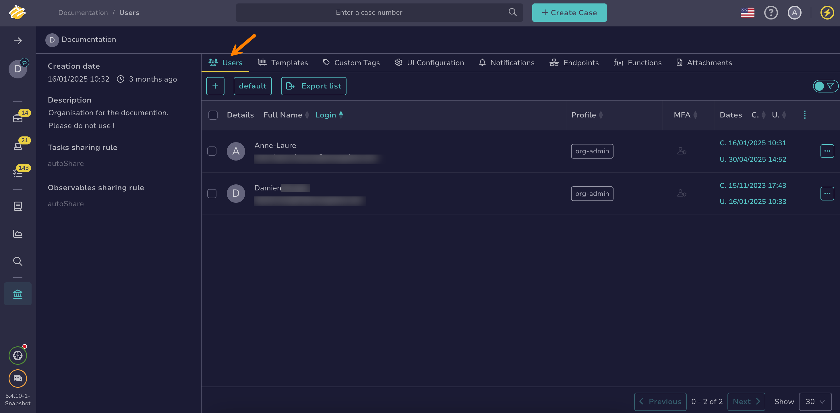Click Anne-Laure's A avatar
Viewport: 840px width, 413px height.
[236, 151]
